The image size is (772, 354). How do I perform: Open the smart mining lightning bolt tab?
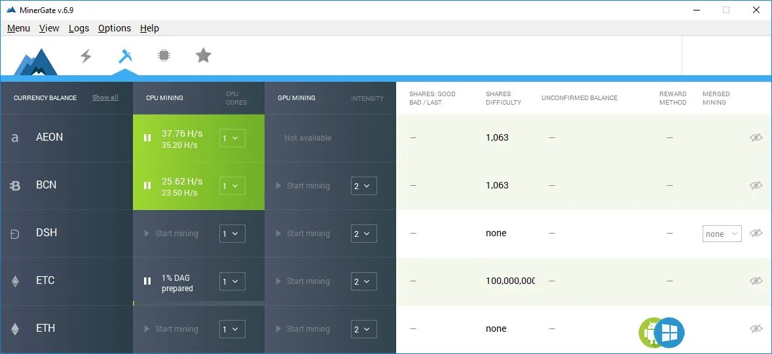click(x=86, y=56)
